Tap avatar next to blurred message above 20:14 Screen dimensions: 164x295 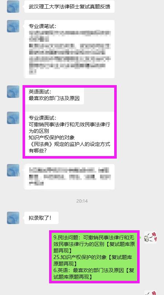pyautogui.click(x=13, y=170)
